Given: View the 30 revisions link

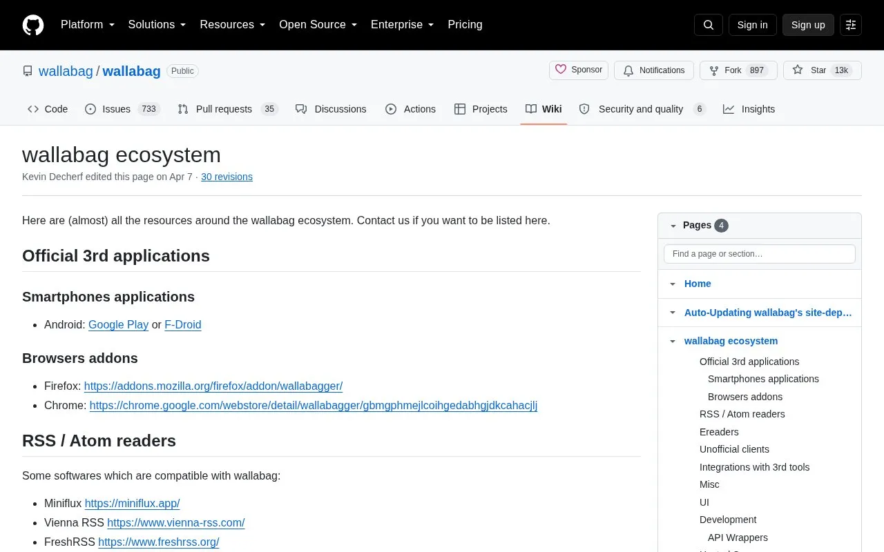Looking at the screenshot, I should click(227, 177).
